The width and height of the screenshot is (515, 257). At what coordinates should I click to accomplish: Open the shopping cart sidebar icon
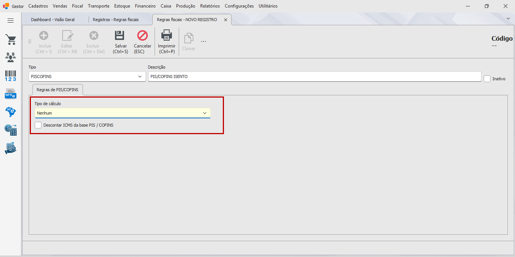[11, 40]
